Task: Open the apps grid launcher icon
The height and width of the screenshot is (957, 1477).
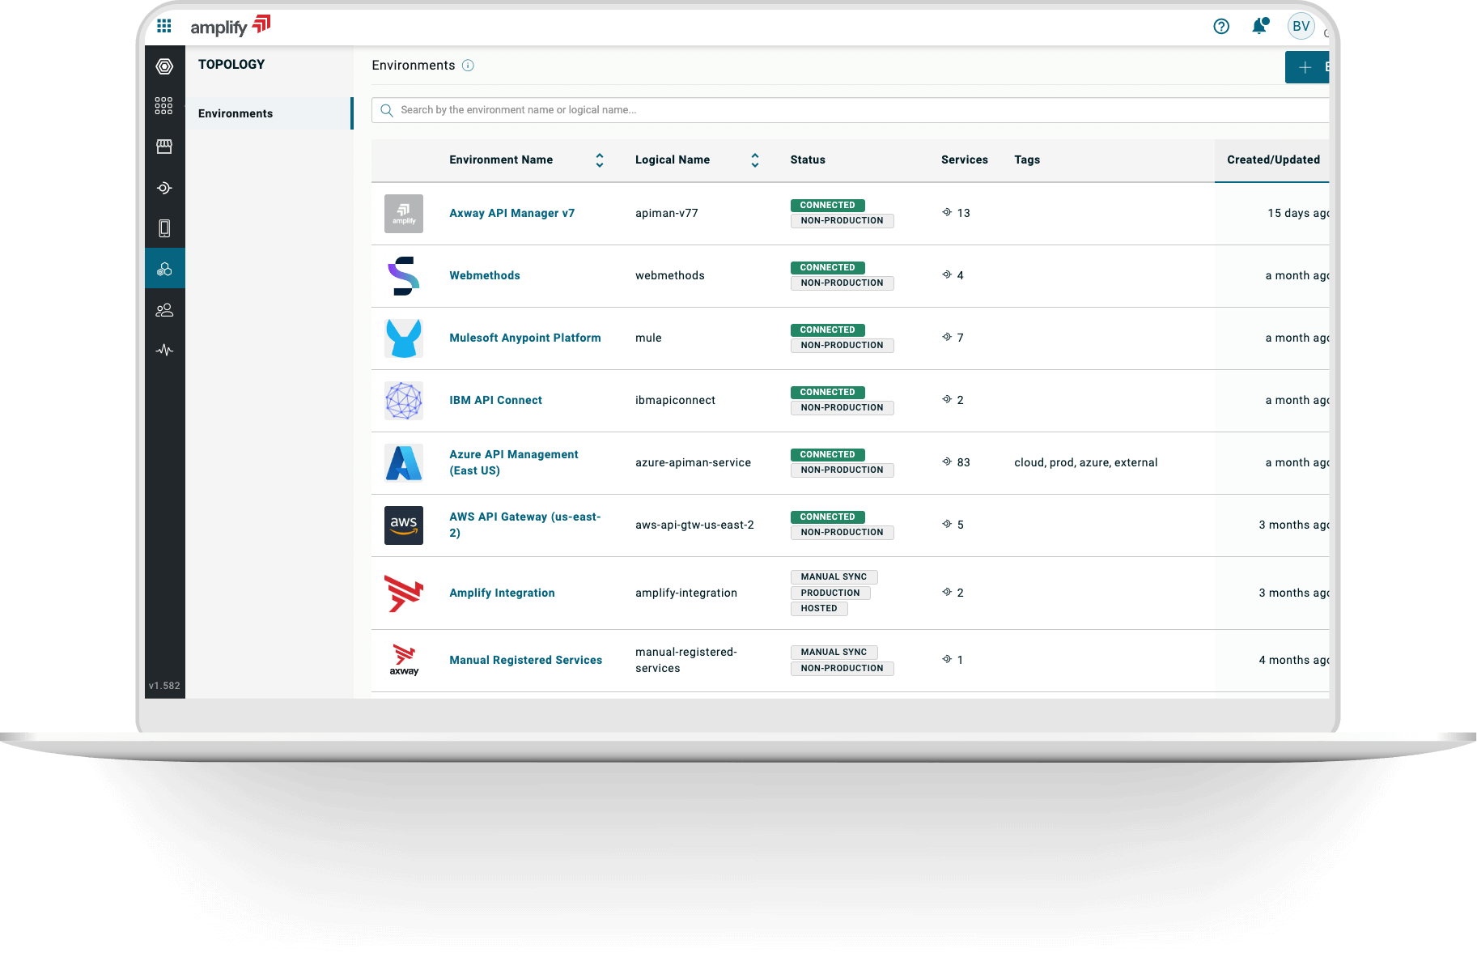Action: [164, 27]
